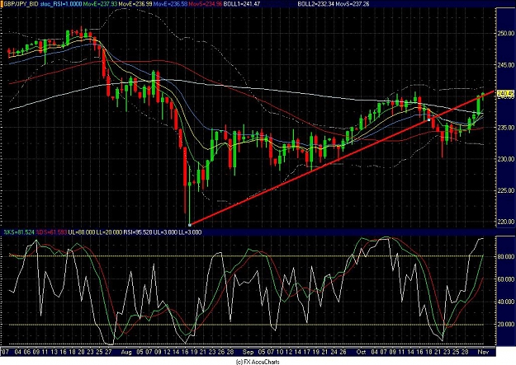The width and height of the screenshot is (516, 365).
Task: Select the trendline start handle at the August low
Action: pos(190,225)
